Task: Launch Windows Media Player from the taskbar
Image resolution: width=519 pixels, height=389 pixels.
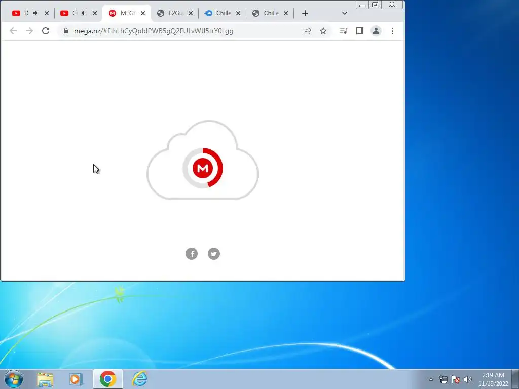Action: click(x=76, y=379)
